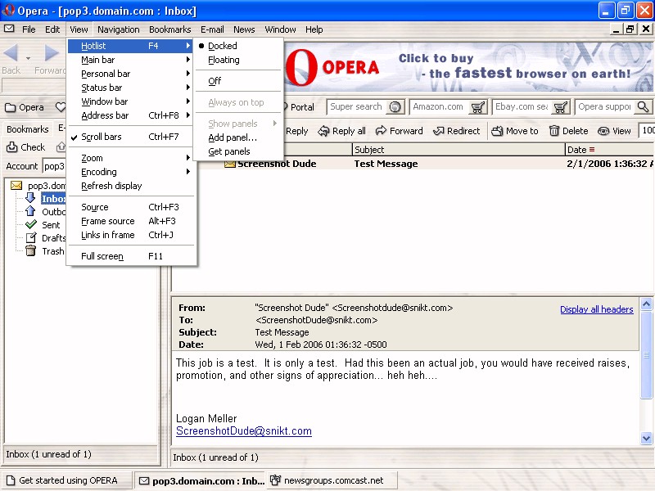Click the pop3.domain.com account envelope icon
The image size is (655, 491).
[16, 186]
